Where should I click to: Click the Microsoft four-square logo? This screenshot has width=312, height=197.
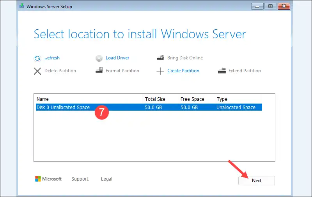(x=38, y=179)
